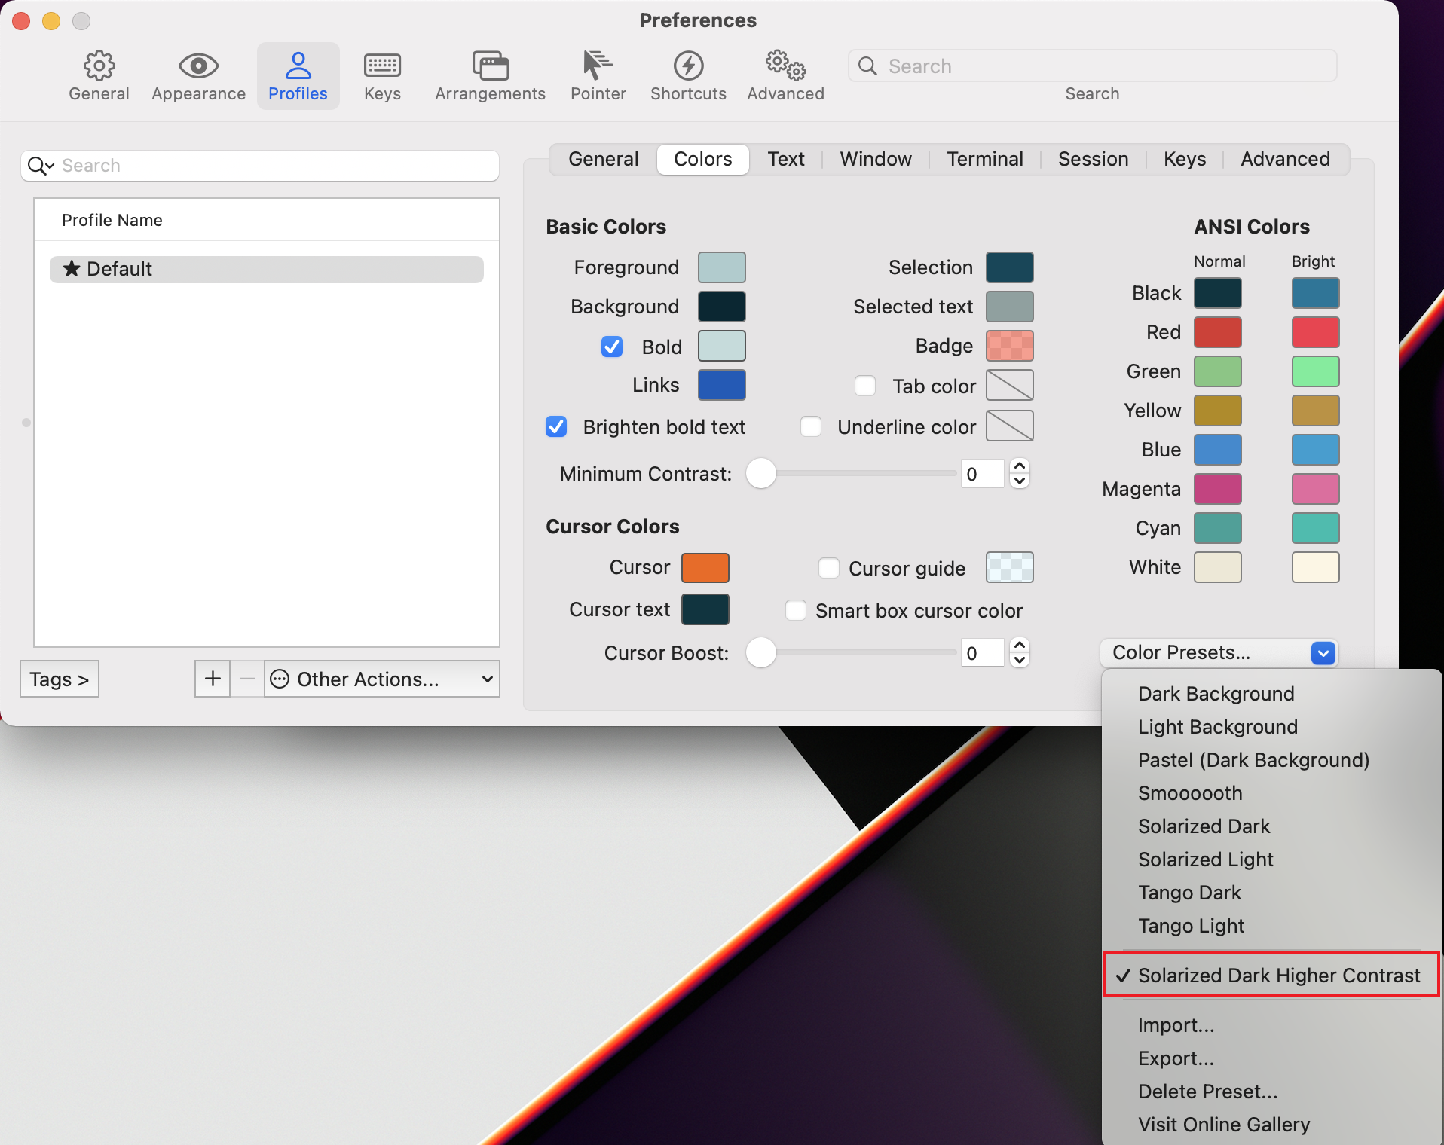1444x1145 pixels.
Task: Expand the Tags panel
Action: pos(60,679)
